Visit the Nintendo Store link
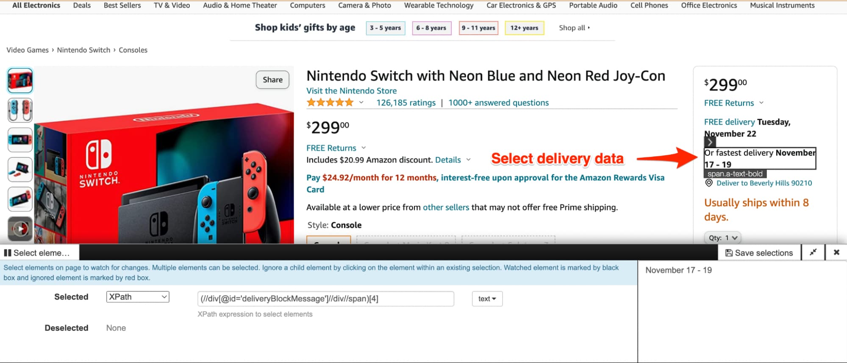Viewport: 847px width, 363px height. [x=351, y=90]
